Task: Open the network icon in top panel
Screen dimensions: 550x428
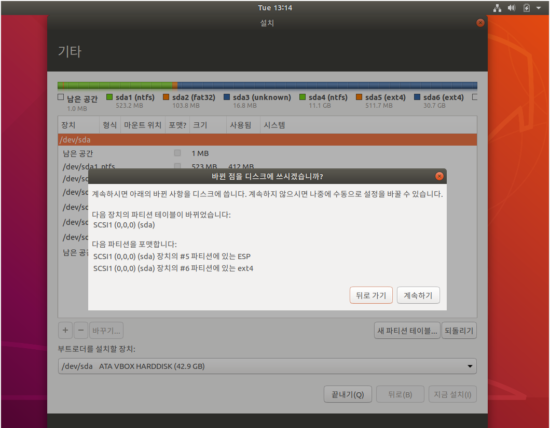Action: (x=497, y=8)
